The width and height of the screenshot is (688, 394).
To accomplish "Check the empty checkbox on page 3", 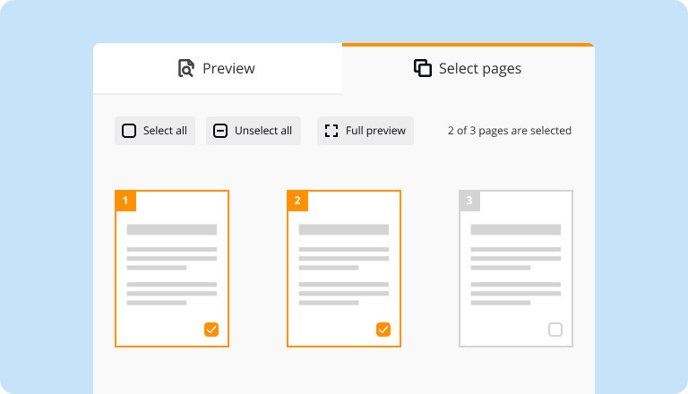I will (555, 330).
